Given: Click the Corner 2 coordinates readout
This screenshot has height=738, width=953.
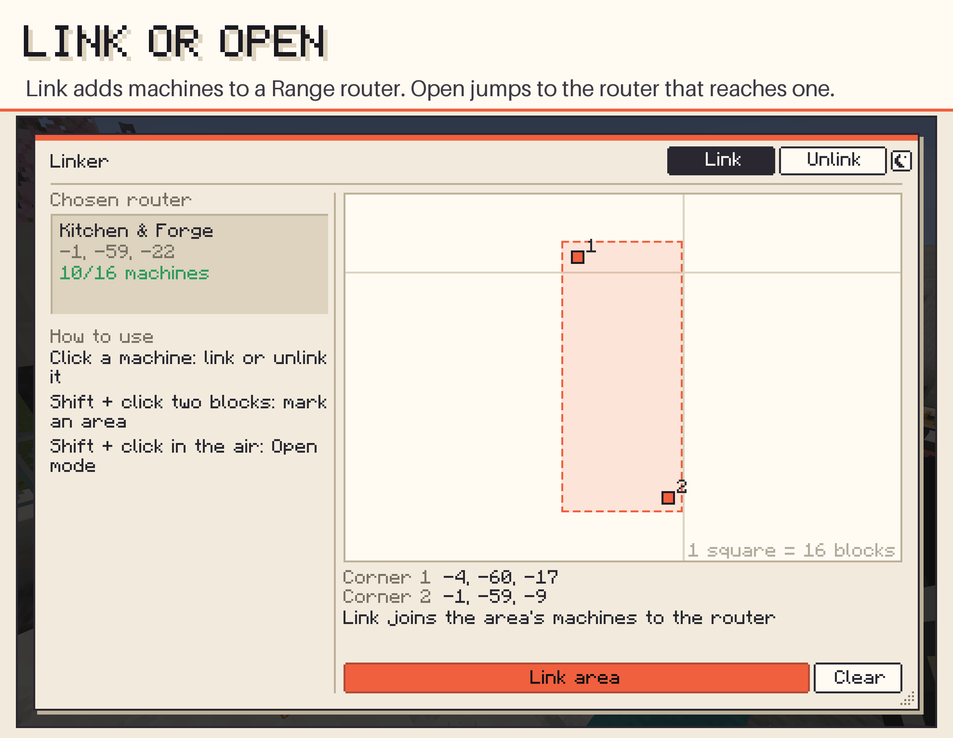Looking at the screenshot, I should (445, 596).
